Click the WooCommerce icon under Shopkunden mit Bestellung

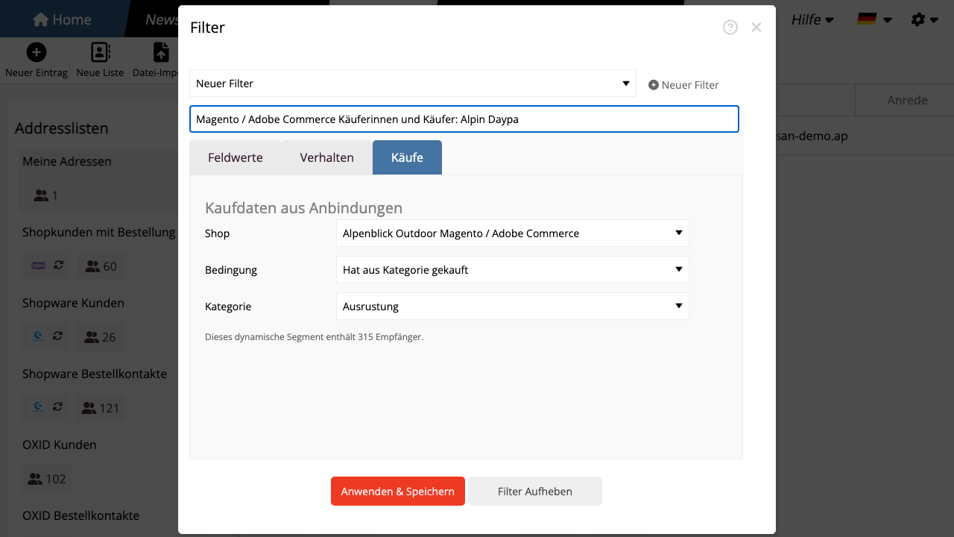39,266
